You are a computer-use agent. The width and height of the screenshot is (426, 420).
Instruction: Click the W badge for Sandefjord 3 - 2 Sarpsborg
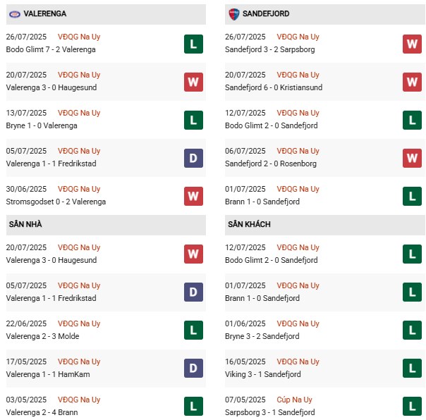412,44
